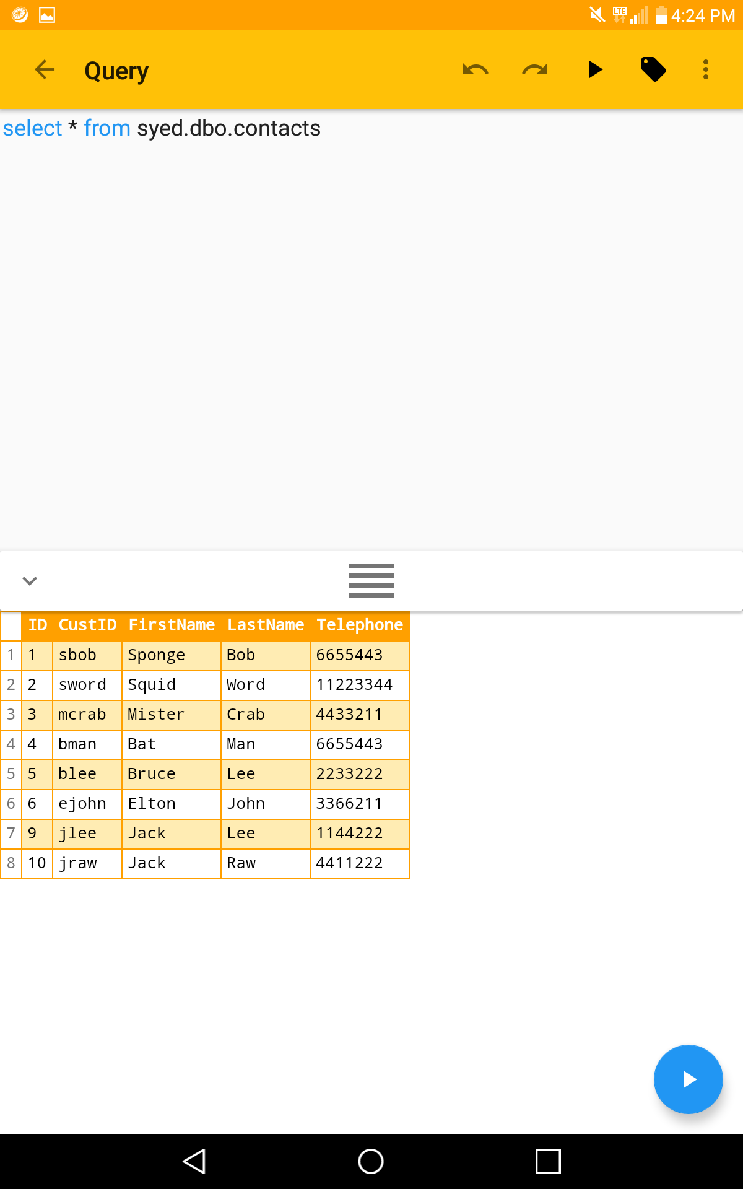
Task: Tap Android home navigation button
Action: (371, 1161)
